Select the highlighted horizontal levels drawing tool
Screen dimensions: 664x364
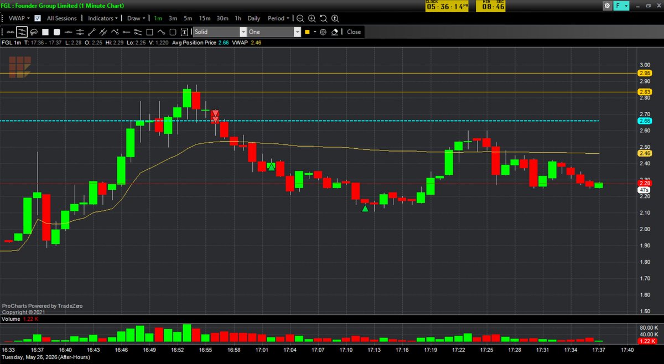(x=22, y=32)
